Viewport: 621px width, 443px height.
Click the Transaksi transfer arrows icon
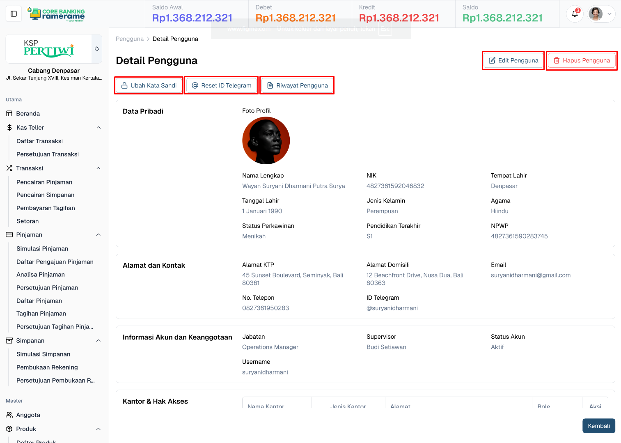[x=9, y=168]
